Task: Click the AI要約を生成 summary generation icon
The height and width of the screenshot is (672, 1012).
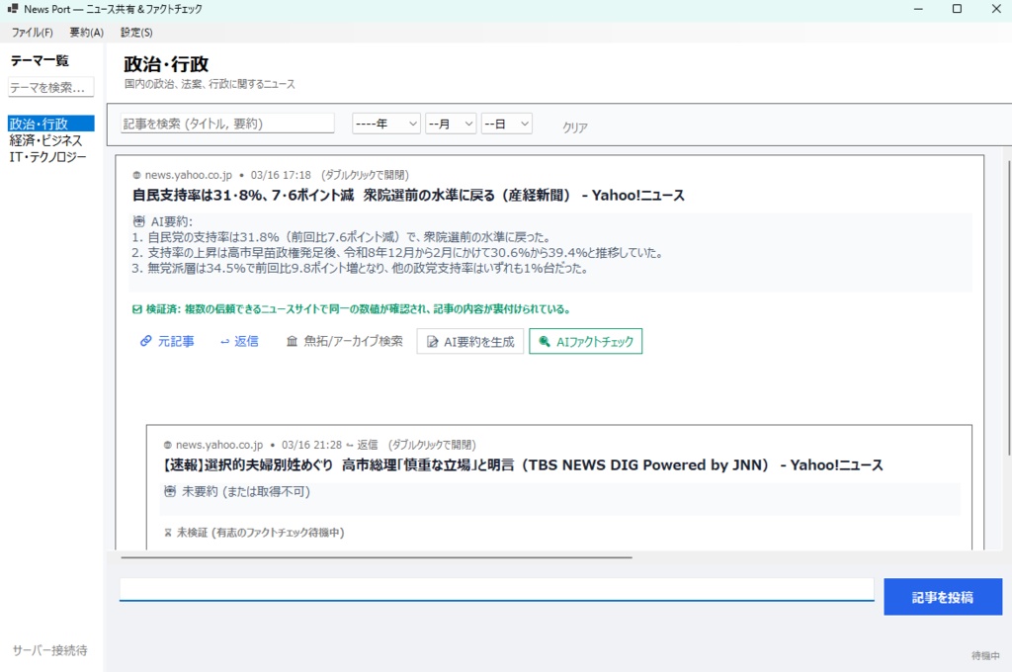Action: click(432, 341)
